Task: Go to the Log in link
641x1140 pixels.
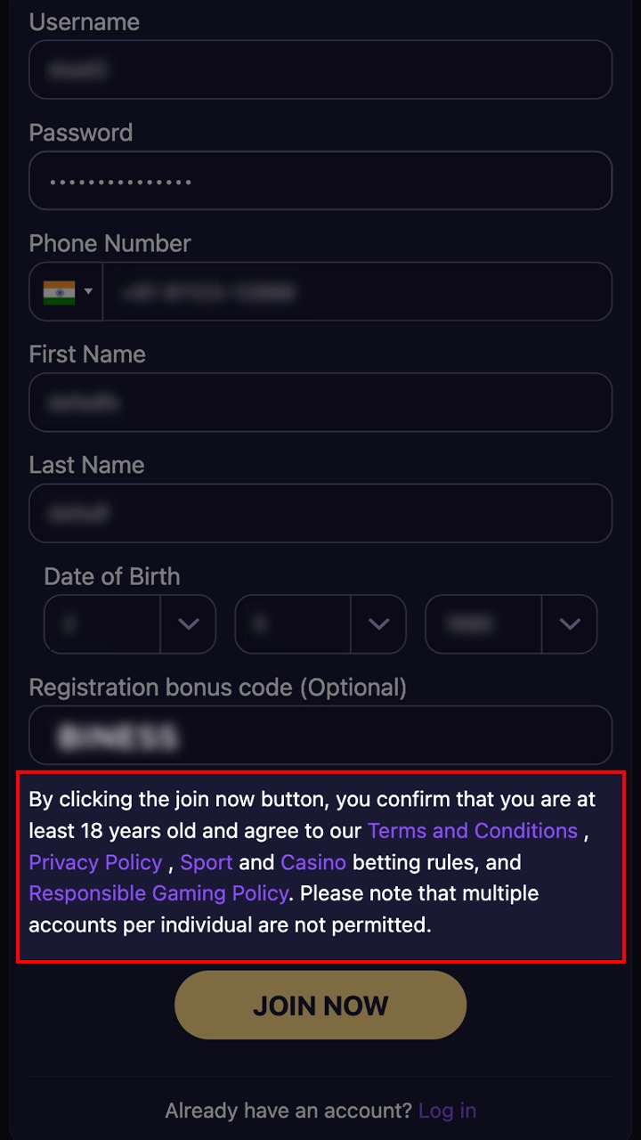Action: pos(447,1111)
